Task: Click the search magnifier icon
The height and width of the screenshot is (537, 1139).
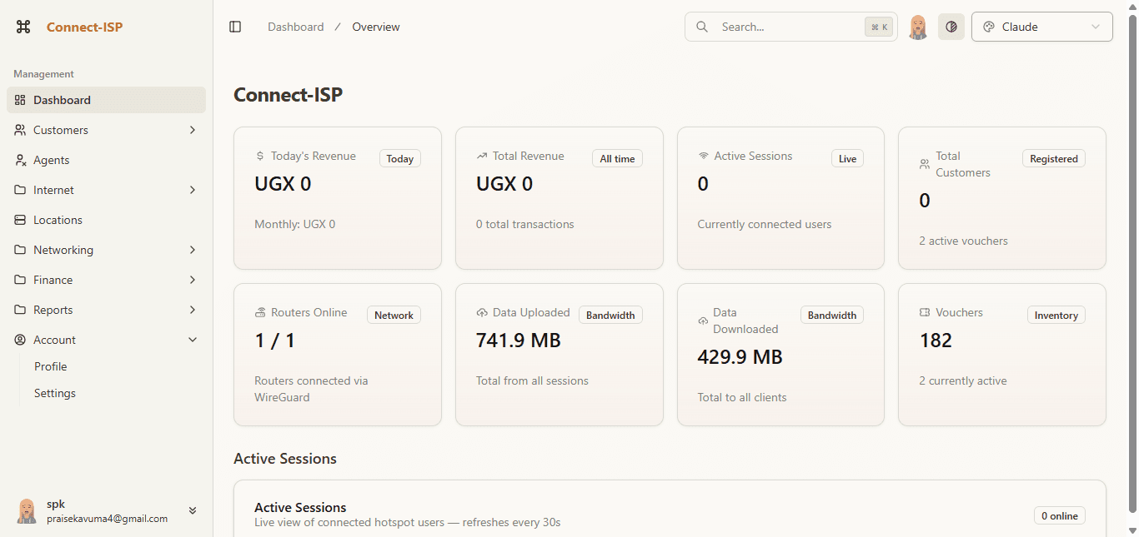Action: coord(702,26)
